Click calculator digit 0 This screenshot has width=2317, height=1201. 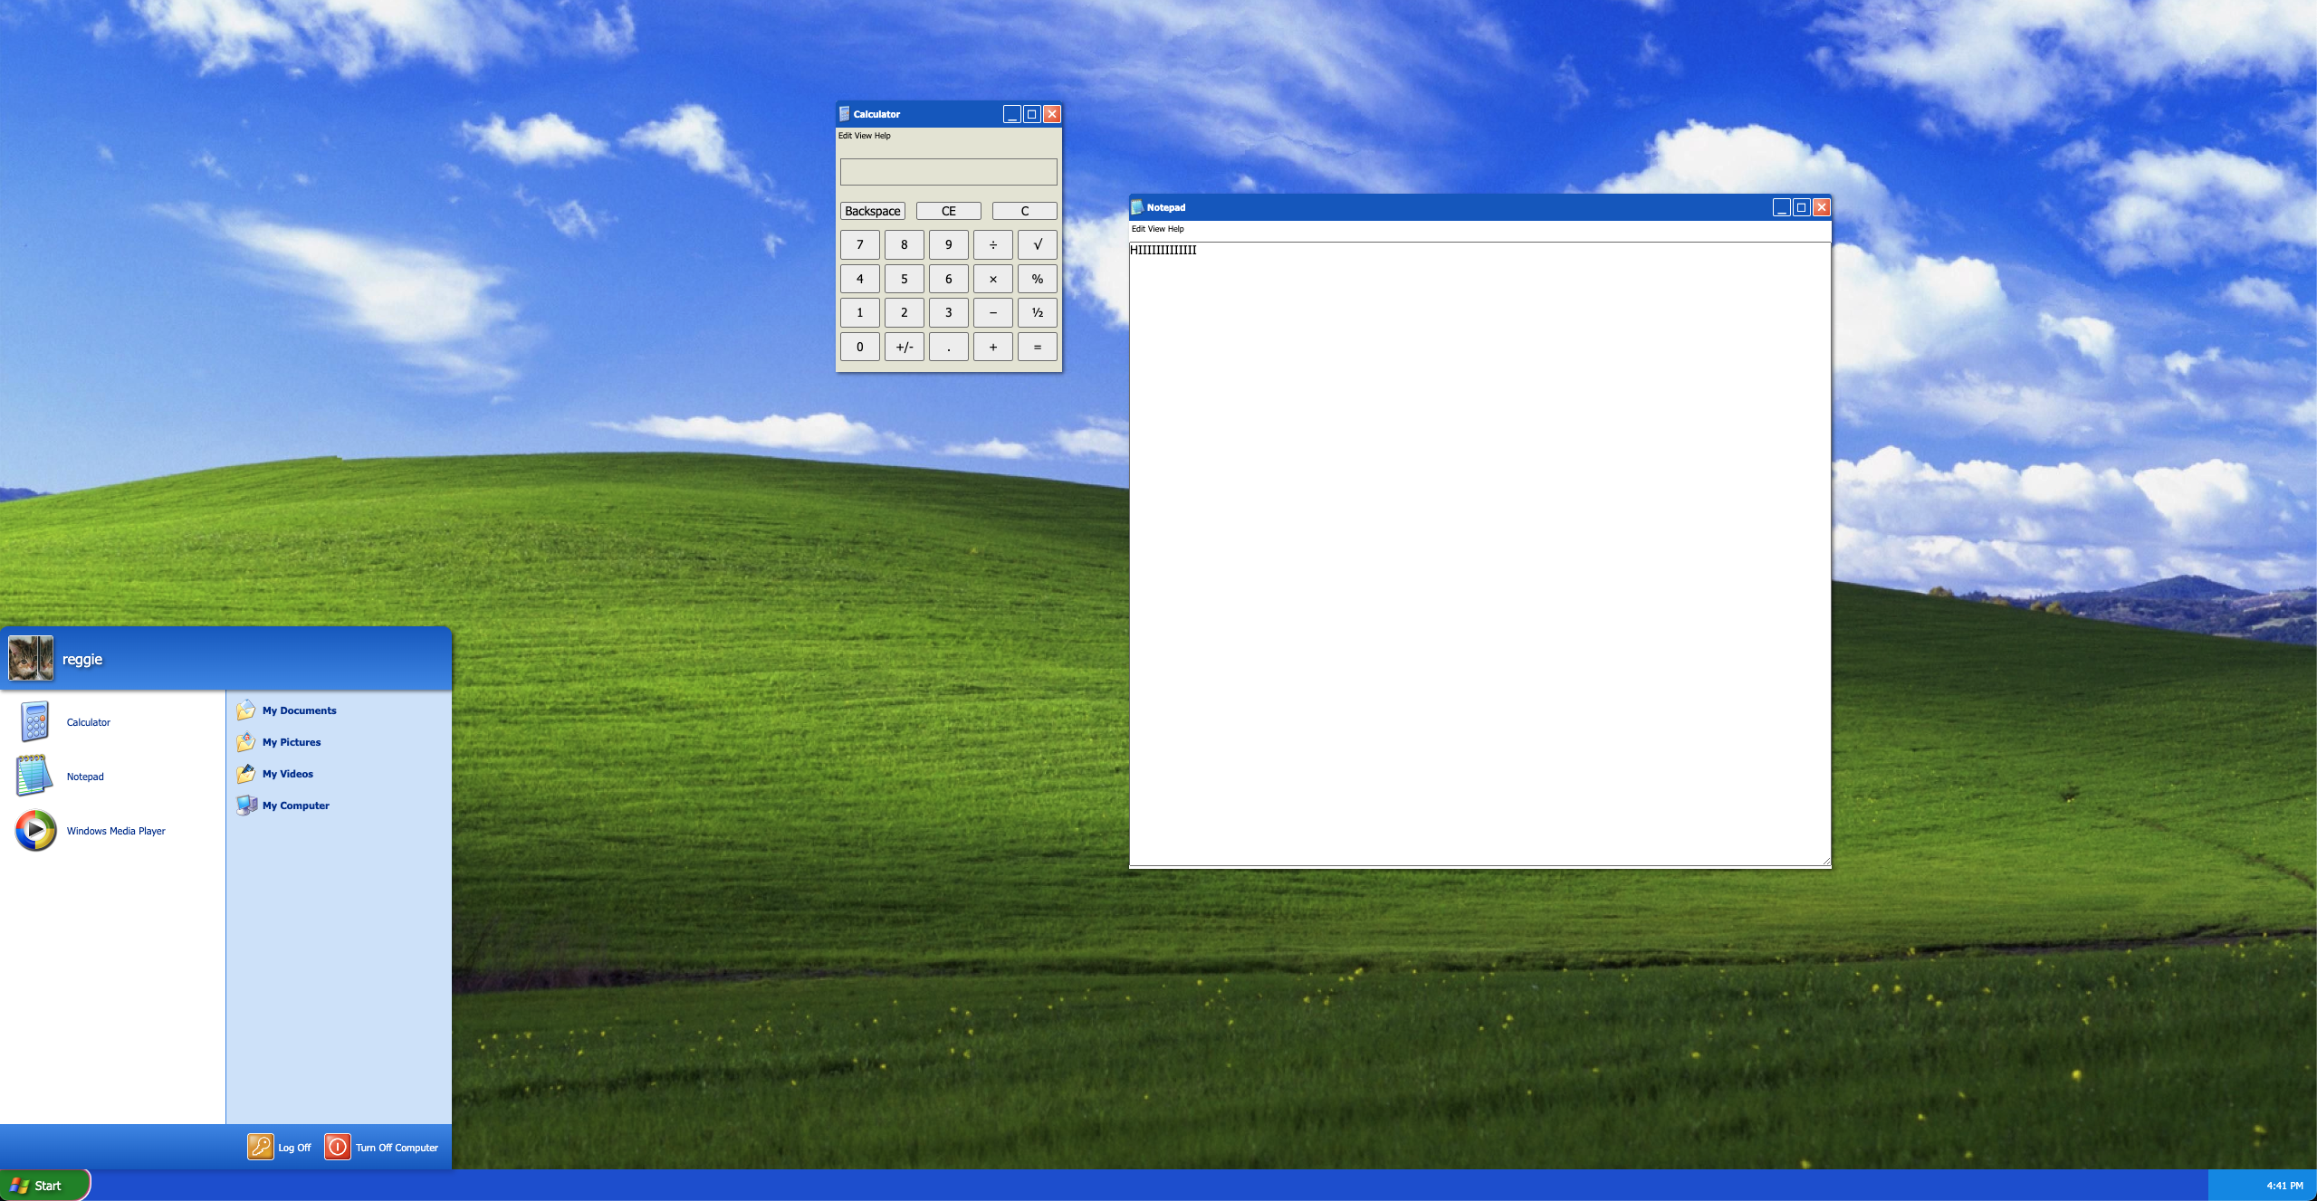click(x=860, y=347)
